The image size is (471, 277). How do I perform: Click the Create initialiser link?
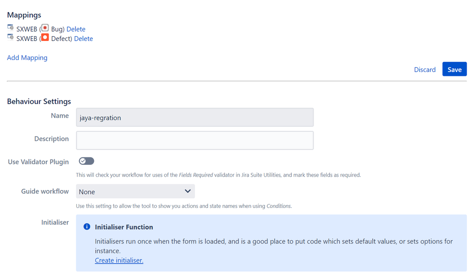point(119,260)
